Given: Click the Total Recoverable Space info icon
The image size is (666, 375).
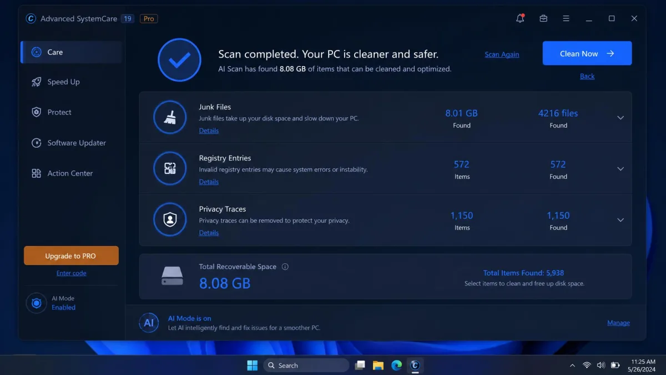Looking at the screenshot, I should tap(285, 267).
